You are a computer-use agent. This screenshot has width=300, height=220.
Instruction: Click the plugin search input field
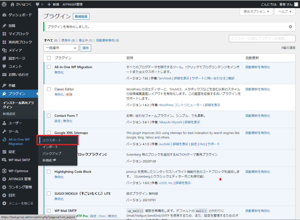click(x=262, y=38)
